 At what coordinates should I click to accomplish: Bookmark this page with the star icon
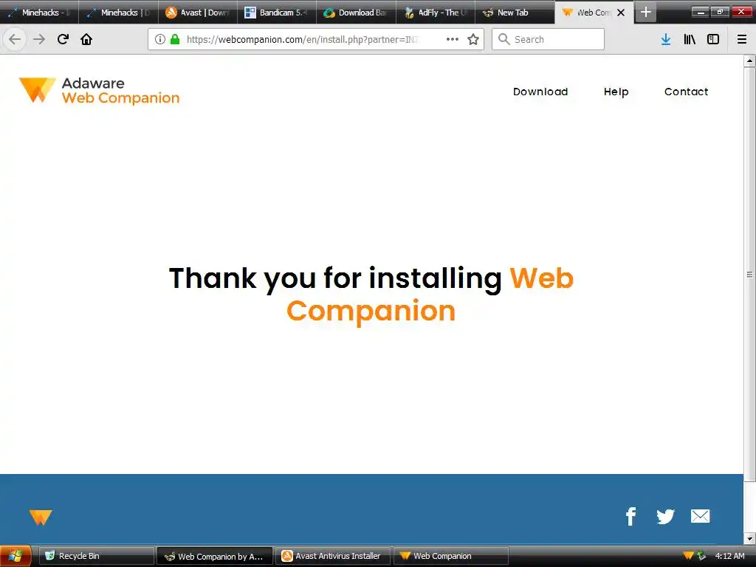(x=473, y=39)
